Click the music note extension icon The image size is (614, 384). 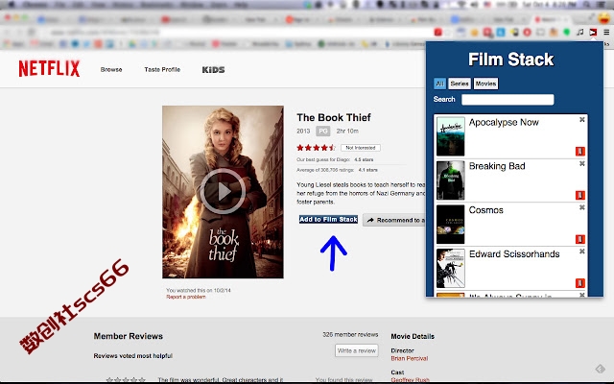click(x=579, y=32)
